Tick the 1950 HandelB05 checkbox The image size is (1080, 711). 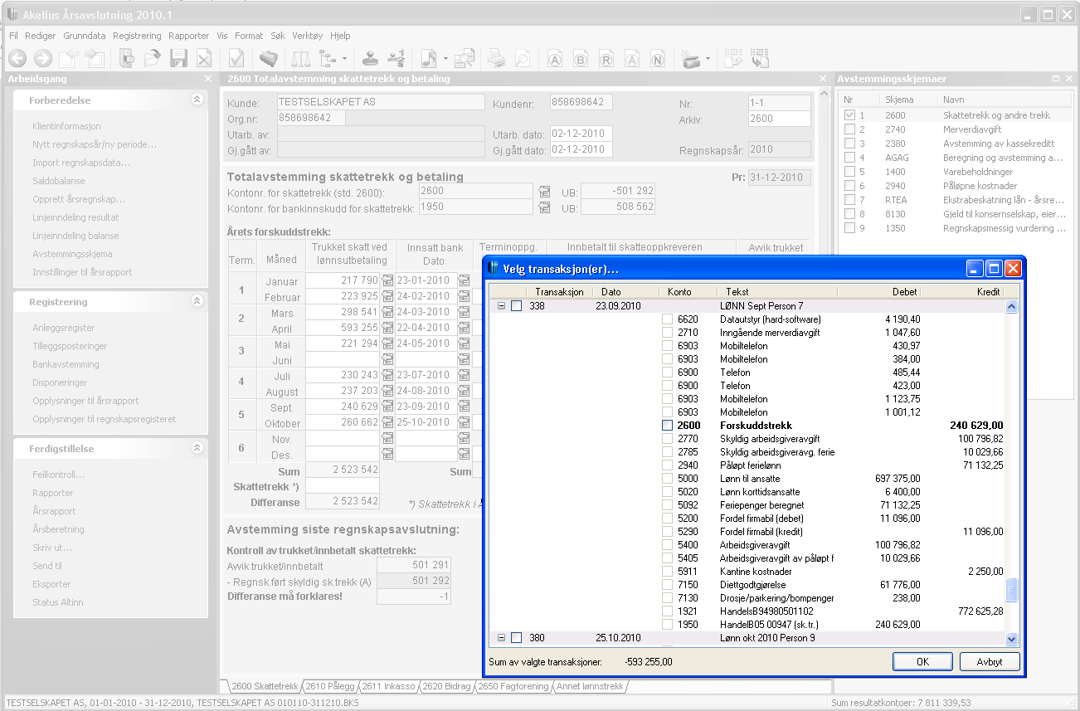click(x=668, y=625)
